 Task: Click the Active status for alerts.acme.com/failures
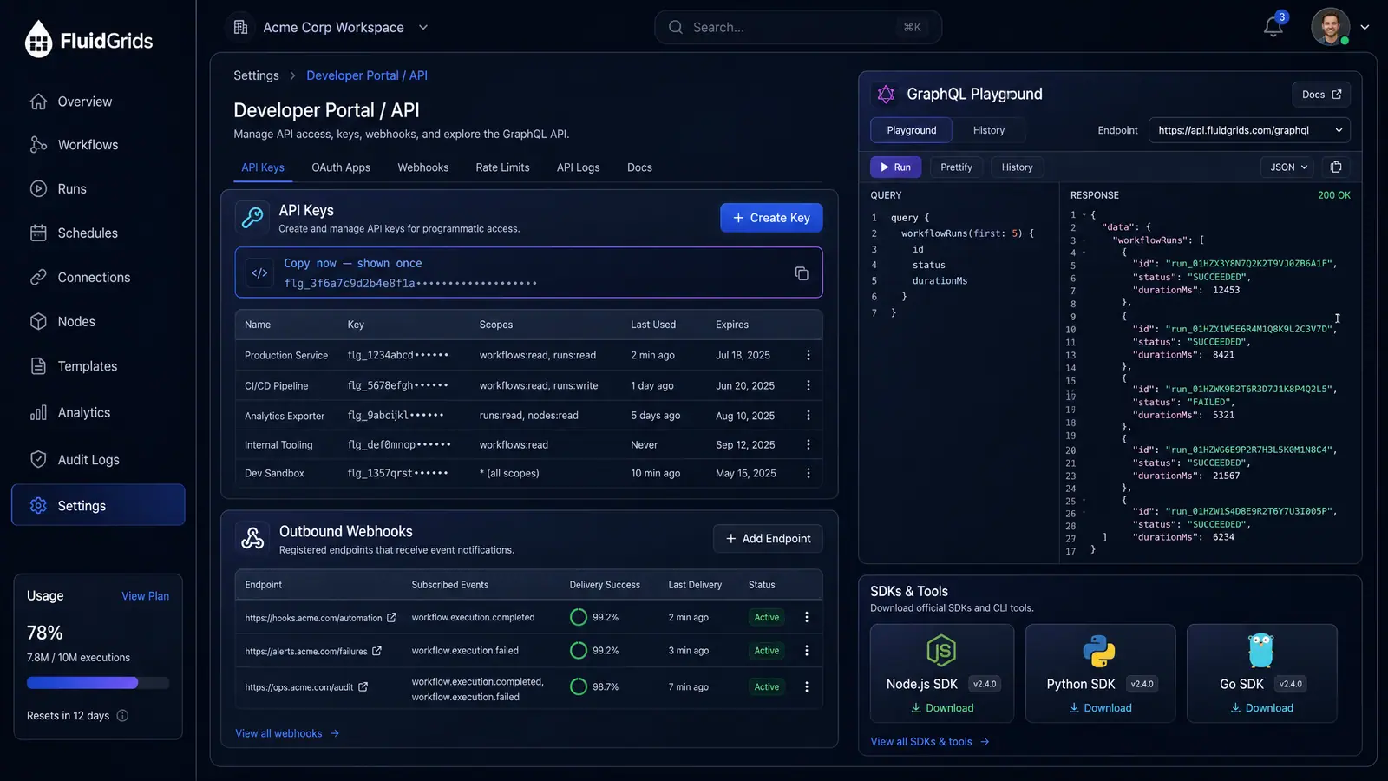pyautogui.click(x=767, y=651)
